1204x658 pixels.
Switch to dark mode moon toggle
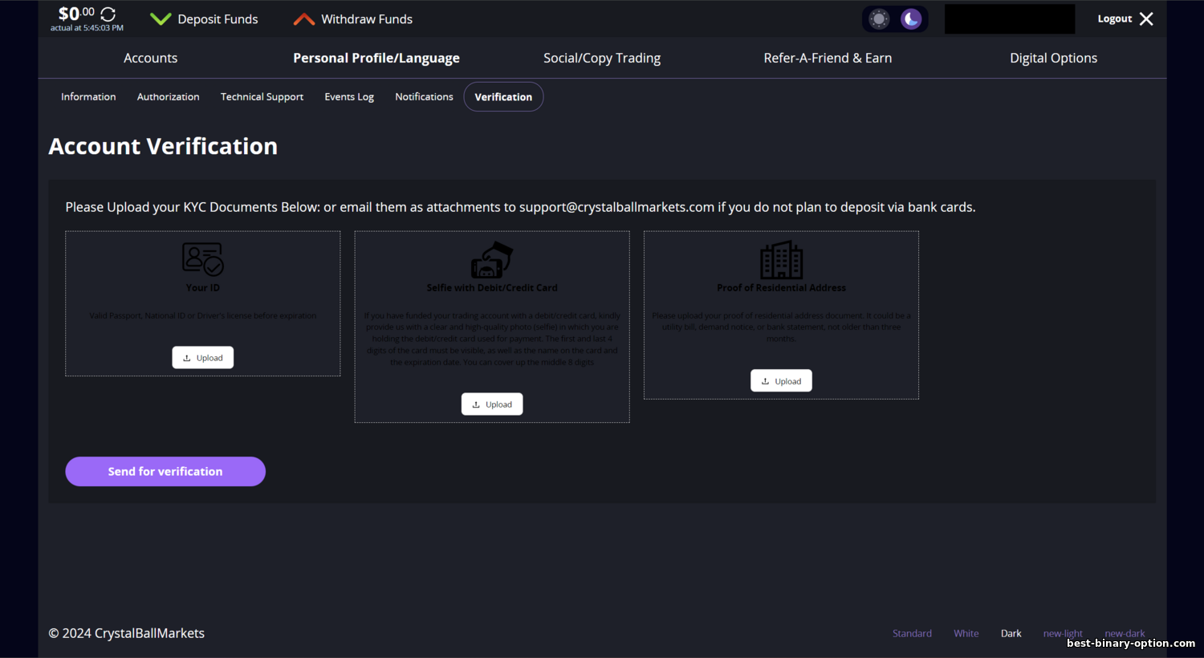(911, 19)
